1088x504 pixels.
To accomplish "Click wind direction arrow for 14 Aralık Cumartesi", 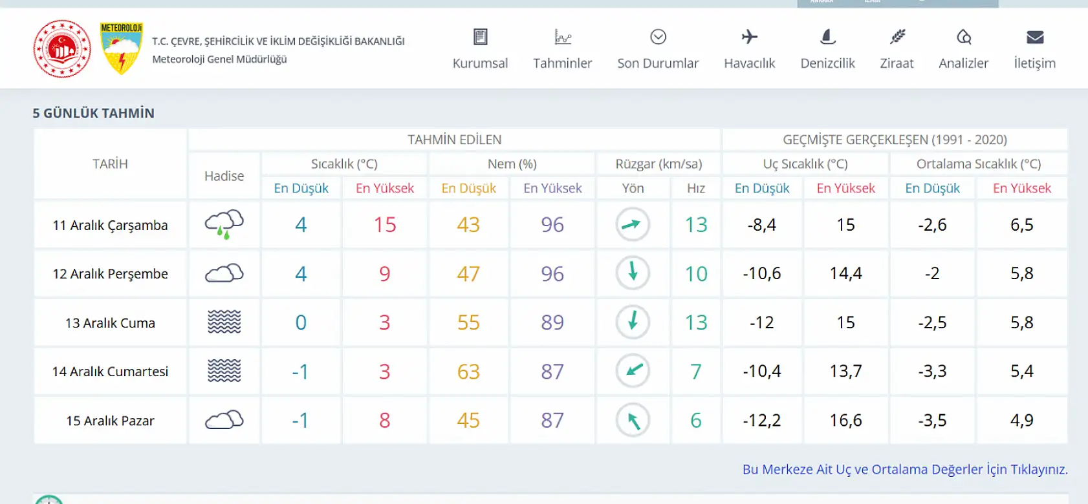I will [x=633, y=371].
